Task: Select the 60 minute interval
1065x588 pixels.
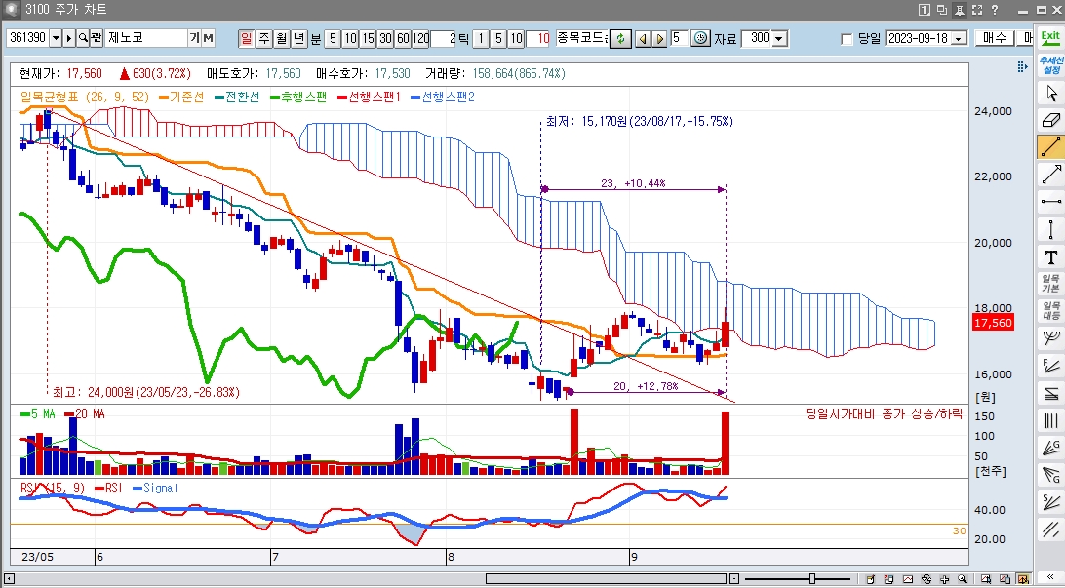Action: (403, 38)
